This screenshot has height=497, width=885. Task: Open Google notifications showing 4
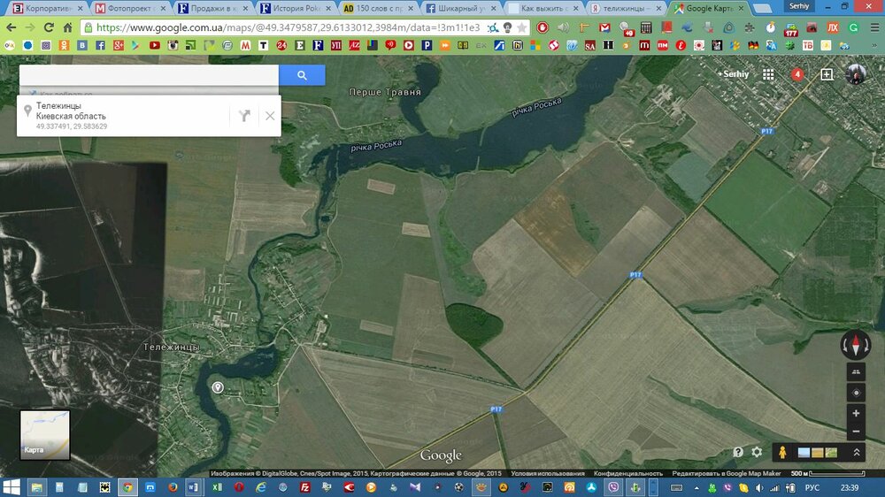[x=796, y=74]
